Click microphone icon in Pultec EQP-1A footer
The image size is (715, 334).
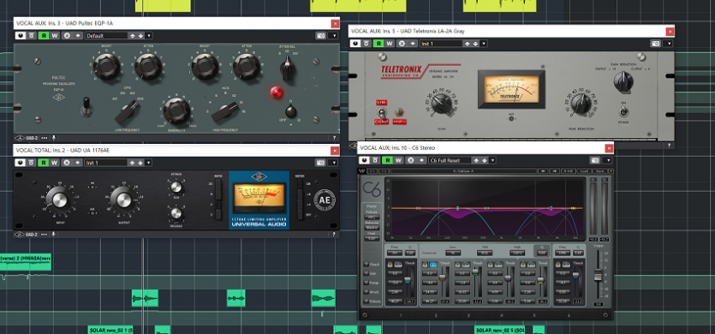pyautogui.click(x=53, y=137)
